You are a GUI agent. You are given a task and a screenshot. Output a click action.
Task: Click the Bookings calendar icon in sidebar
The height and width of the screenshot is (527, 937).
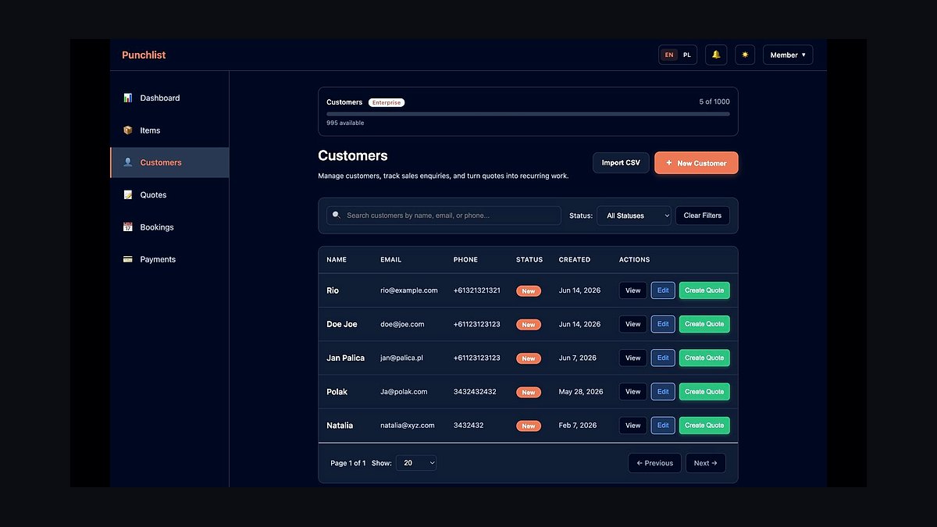click(x=128, y=227)
